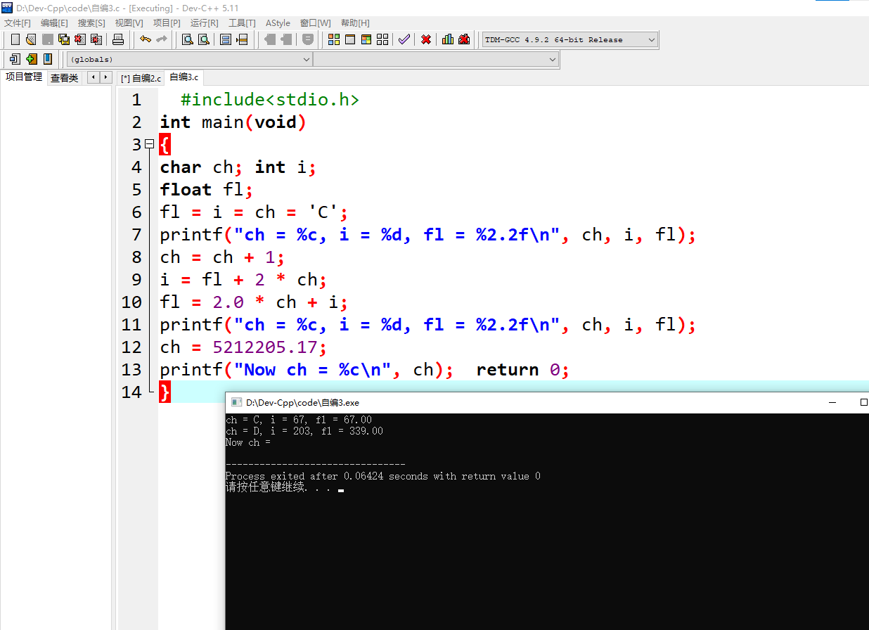
Task: Click the purple checkmark syntax check icon
Action: [x=404, y=39]
